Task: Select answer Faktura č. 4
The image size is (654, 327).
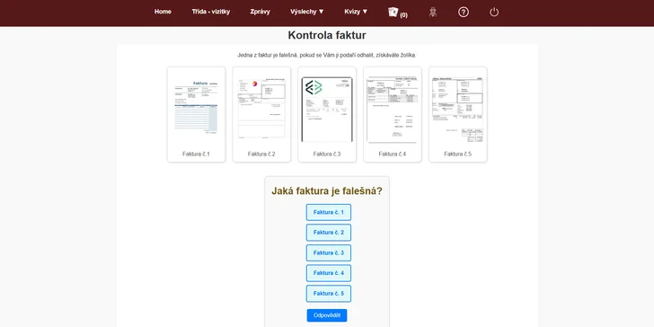Action: [329, 273]
